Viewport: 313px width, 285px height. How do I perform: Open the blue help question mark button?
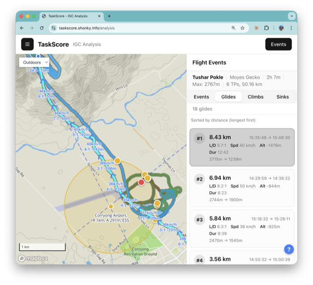pos(289,249)
